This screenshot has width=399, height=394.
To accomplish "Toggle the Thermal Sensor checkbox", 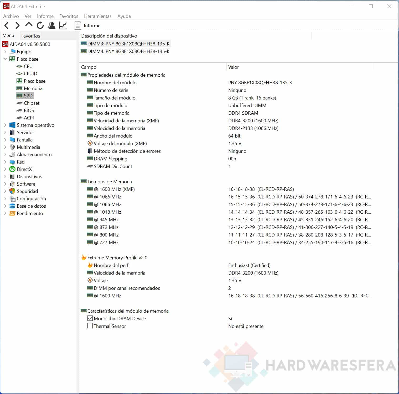I will point(90,326).
